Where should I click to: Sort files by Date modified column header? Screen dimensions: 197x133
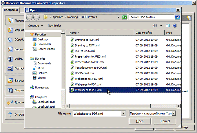[x=149, y=33]
